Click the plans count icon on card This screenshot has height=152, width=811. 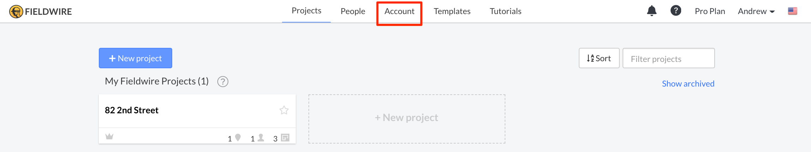click(285, 138)
